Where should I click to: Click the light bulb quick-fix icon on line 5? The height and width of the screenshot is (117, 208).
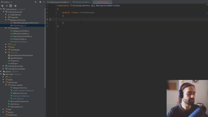click(50, 19)
